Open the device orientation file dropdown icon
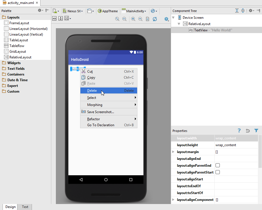The width and height of the screenshot is (262, 210). [56, 11]
